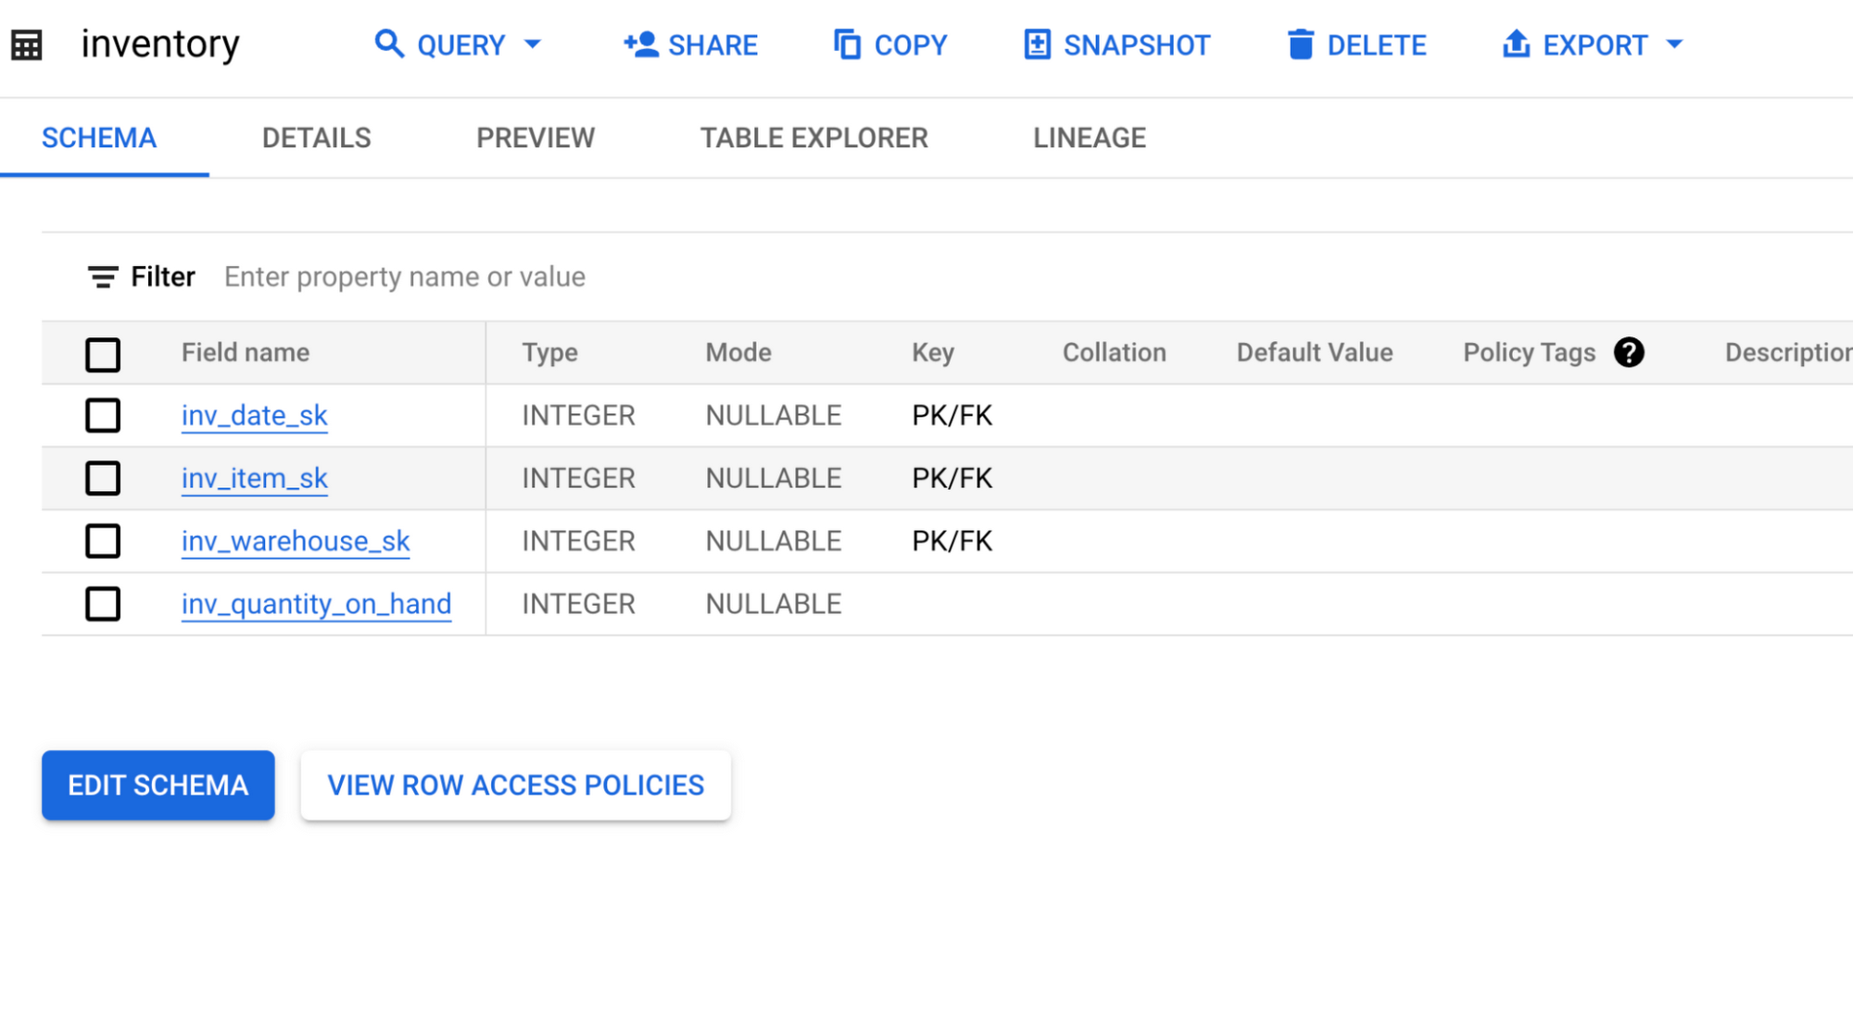Click the EDIT SCHEMA button
This screenshot has width=1853, height=1032.
pyautogui.click(x=158, y=784)
